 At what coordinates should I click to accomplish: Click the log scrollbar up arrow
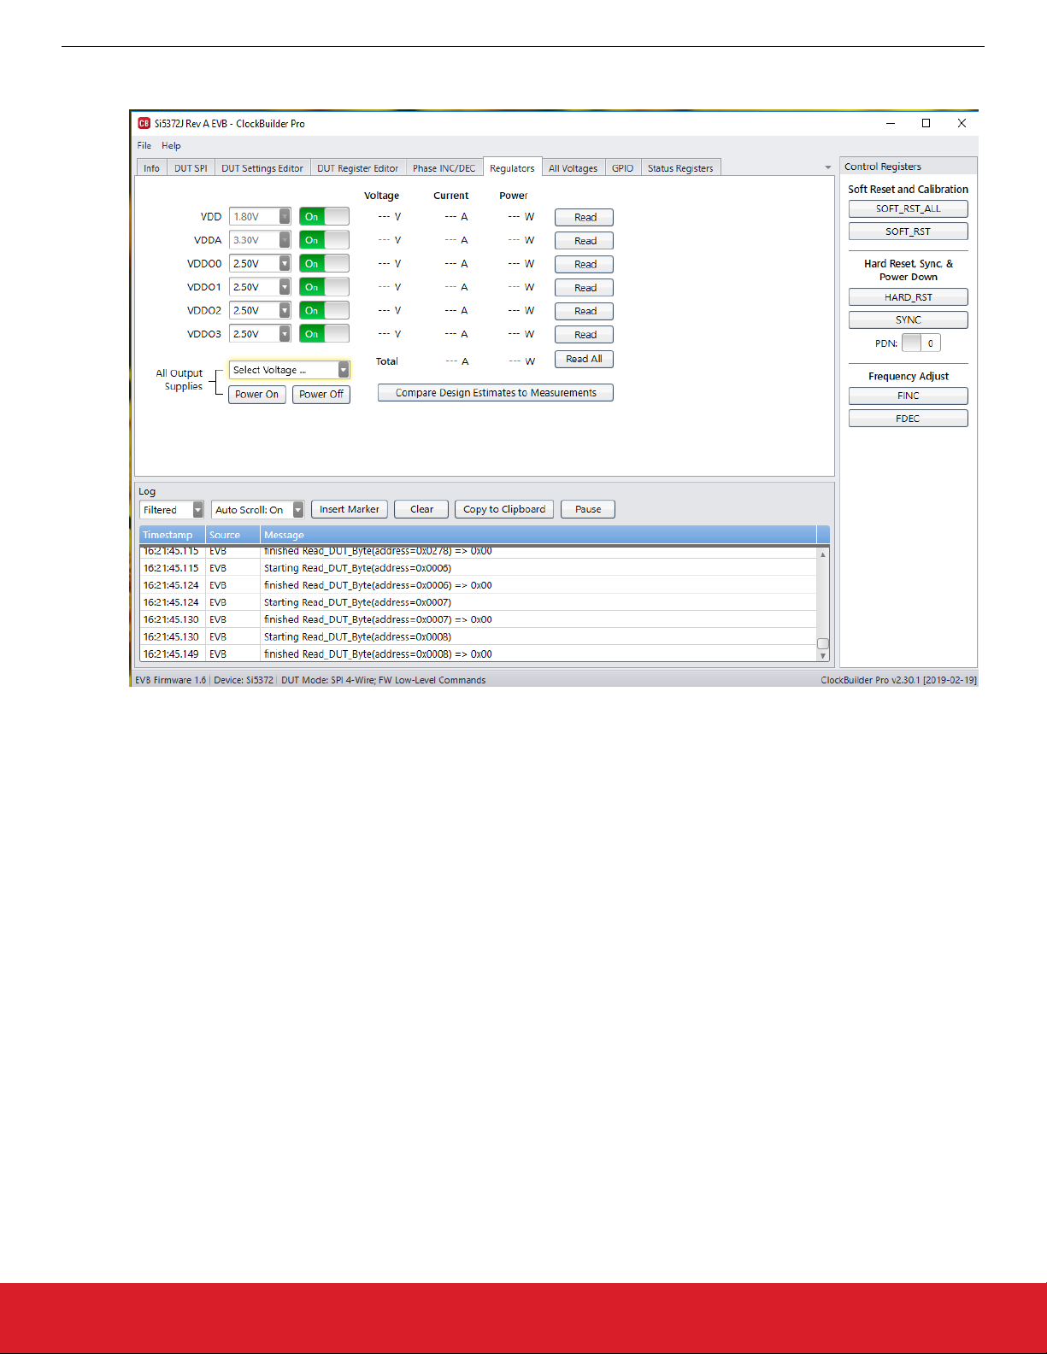823,554
